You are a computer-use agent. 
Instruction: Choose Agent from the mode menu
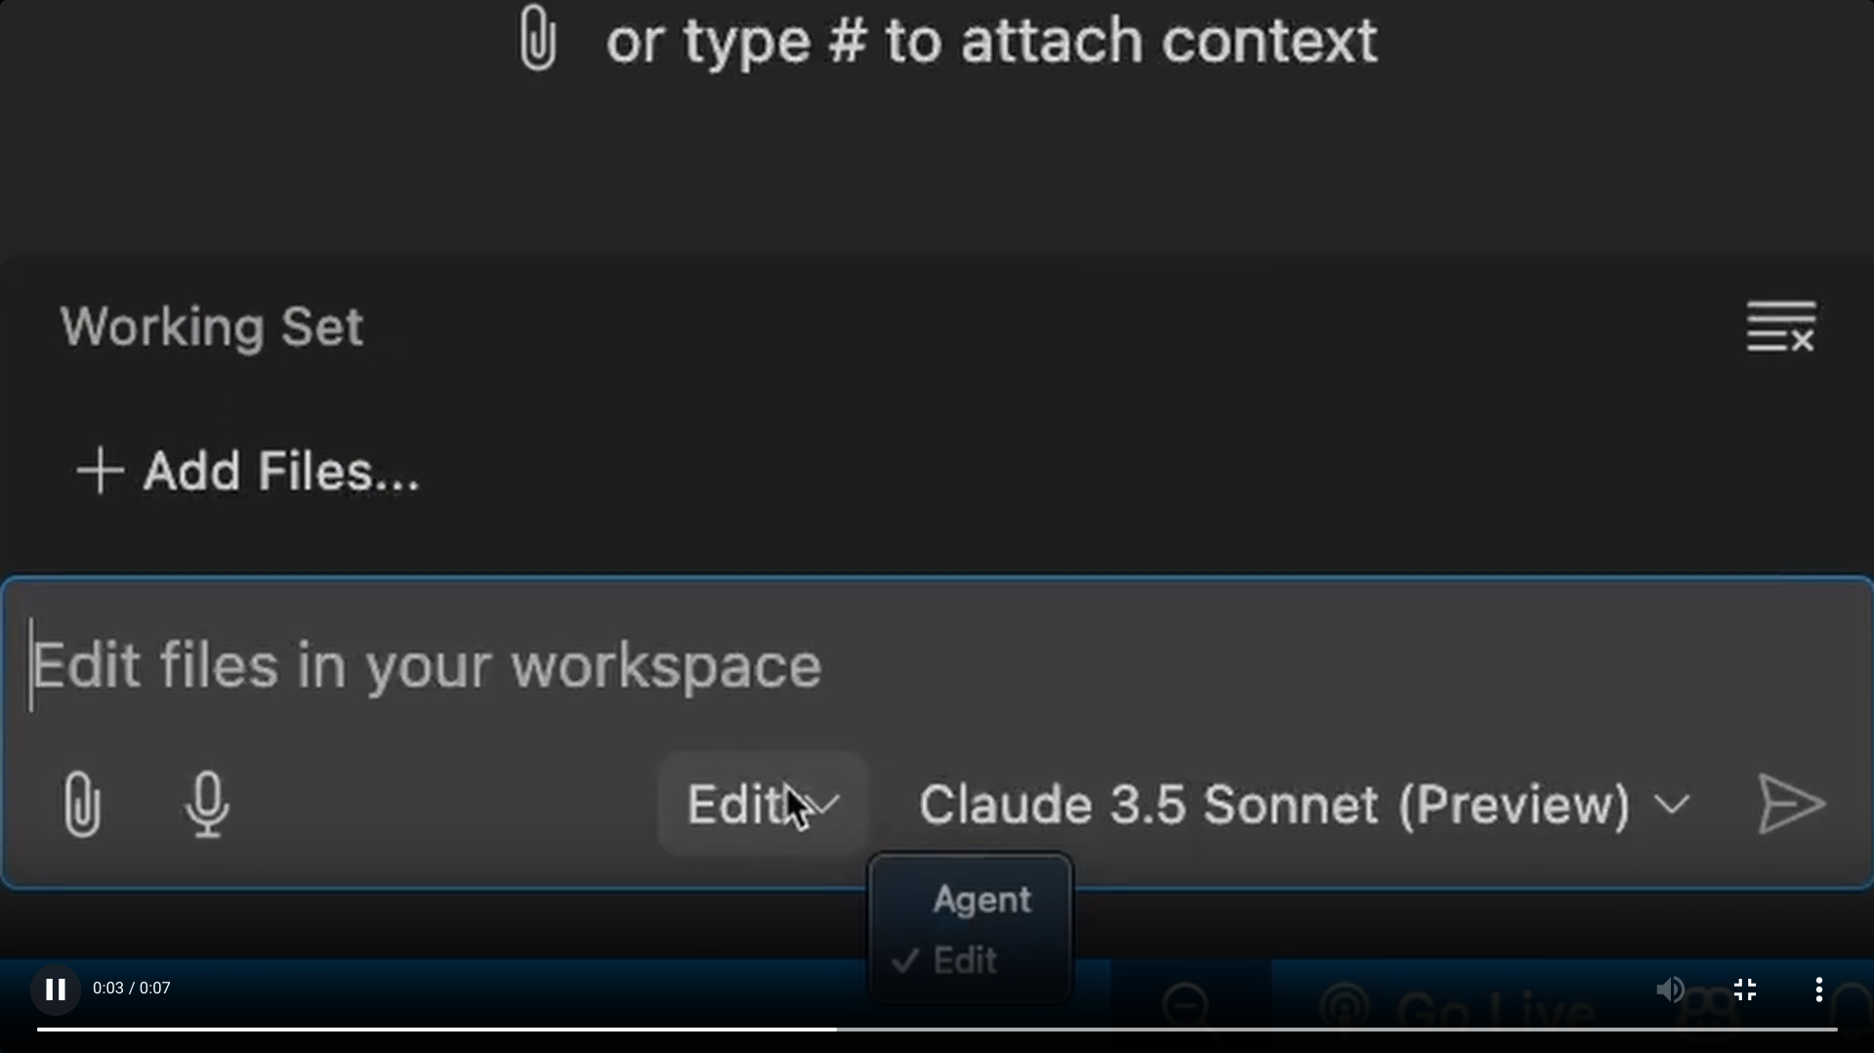pos(981,900)
